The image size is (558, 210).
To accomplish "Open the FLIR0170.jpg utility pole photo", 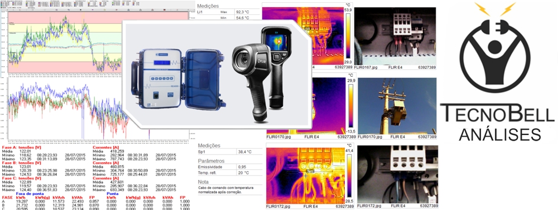I will click(397, 106).
